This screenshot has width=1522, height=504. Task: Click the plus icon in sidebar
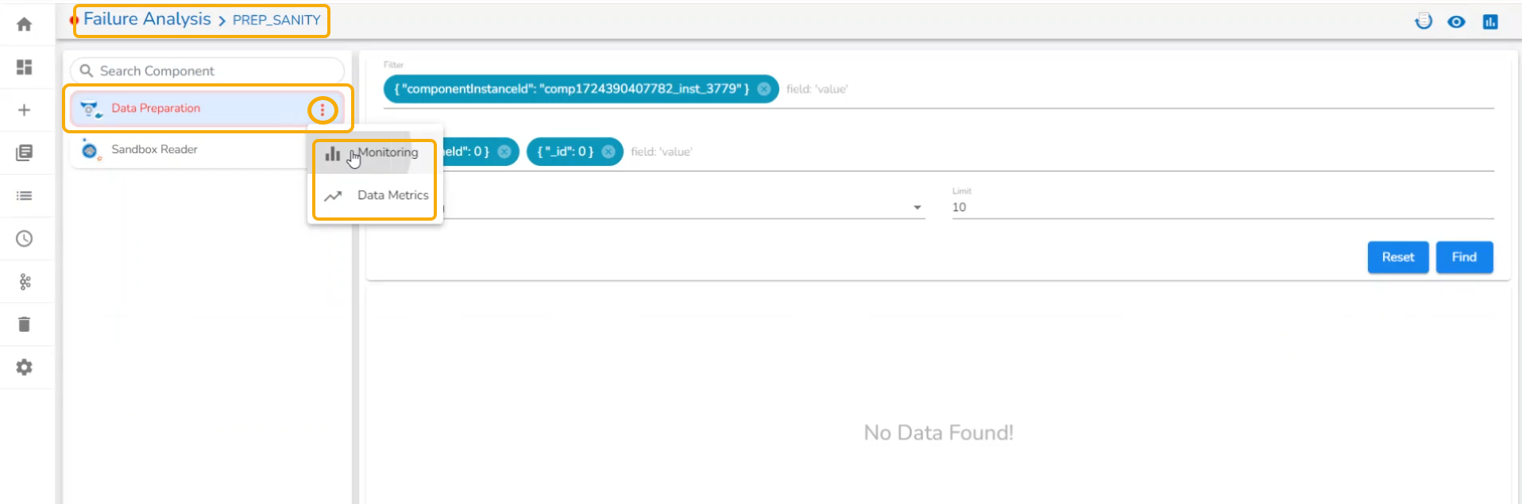coord(24,110)
